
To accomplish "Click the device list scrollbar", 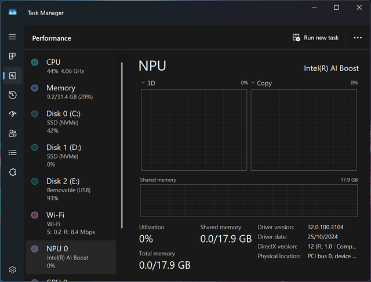I will pos(122,145).
